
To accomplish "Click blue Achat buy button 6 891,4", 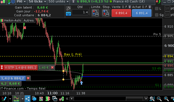I will 142,13.
